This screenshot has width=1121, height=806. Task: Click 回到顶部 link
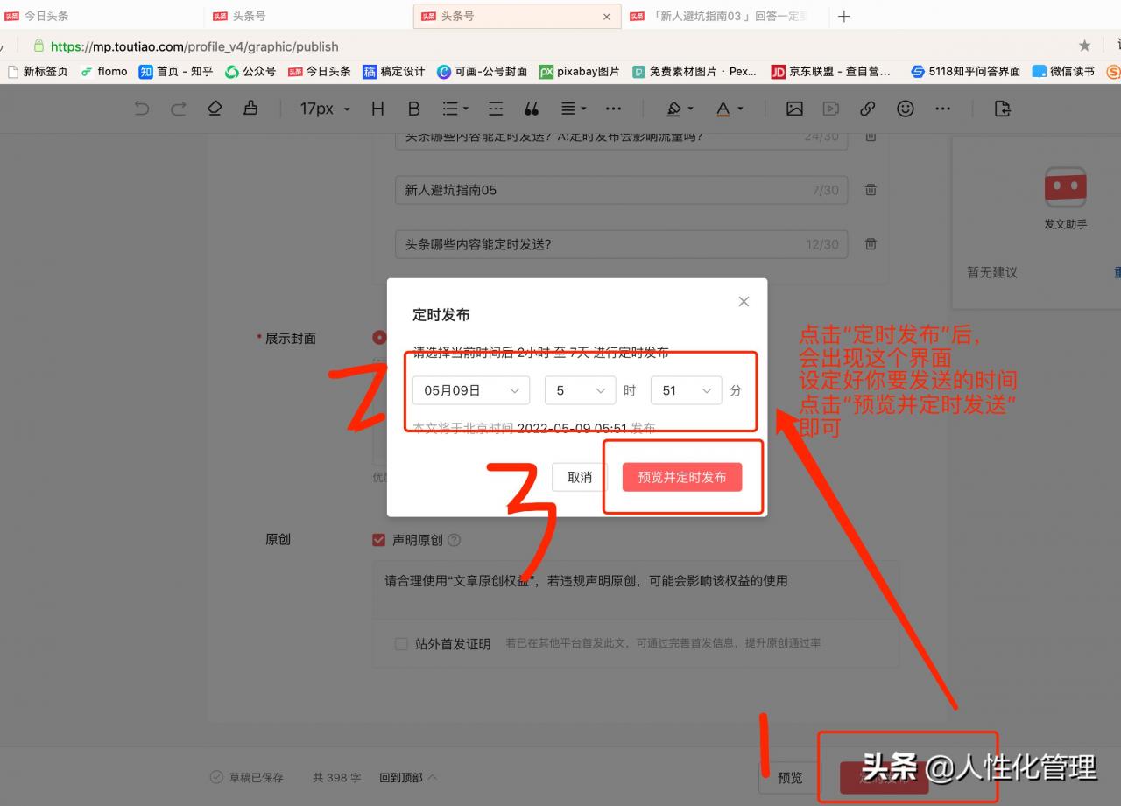pyautogui.click(x=407, y=777)
